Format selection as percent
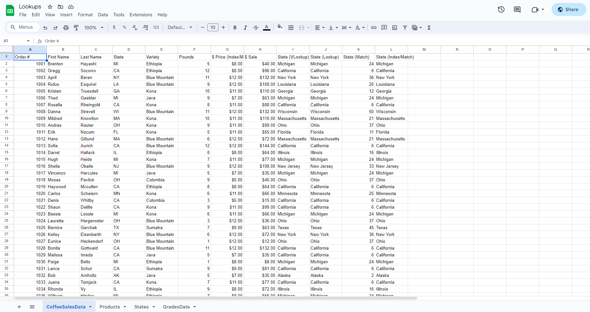 tap(125, 27)
